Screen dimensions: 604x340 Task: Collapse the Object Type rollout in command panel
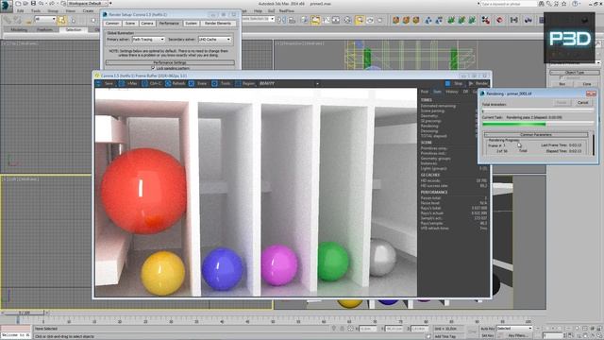coord(575,73)
